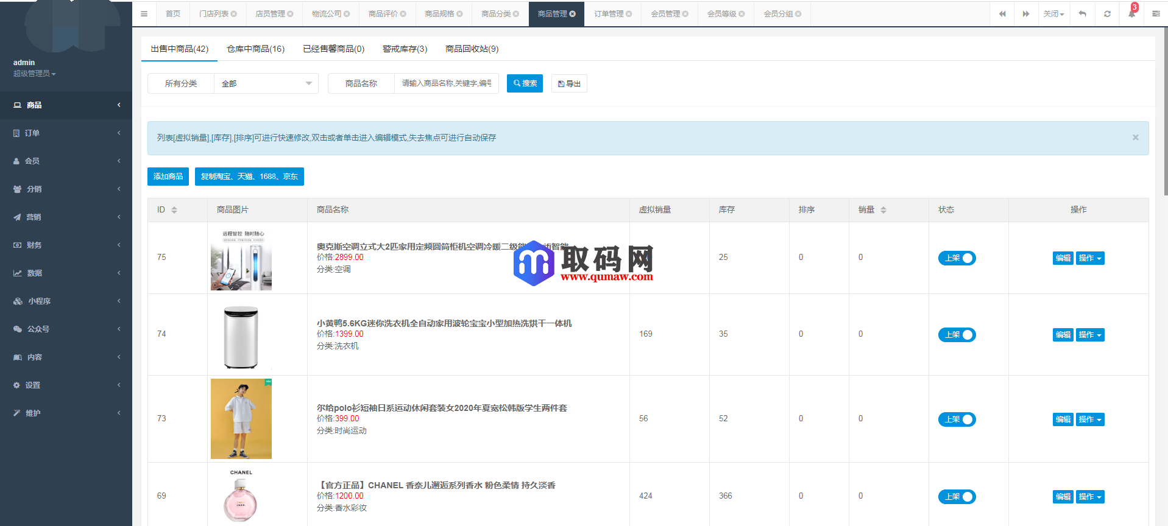Switch to 仓库中商品(16) tab
Screen dimensions: 1168x526
point(255,49)
